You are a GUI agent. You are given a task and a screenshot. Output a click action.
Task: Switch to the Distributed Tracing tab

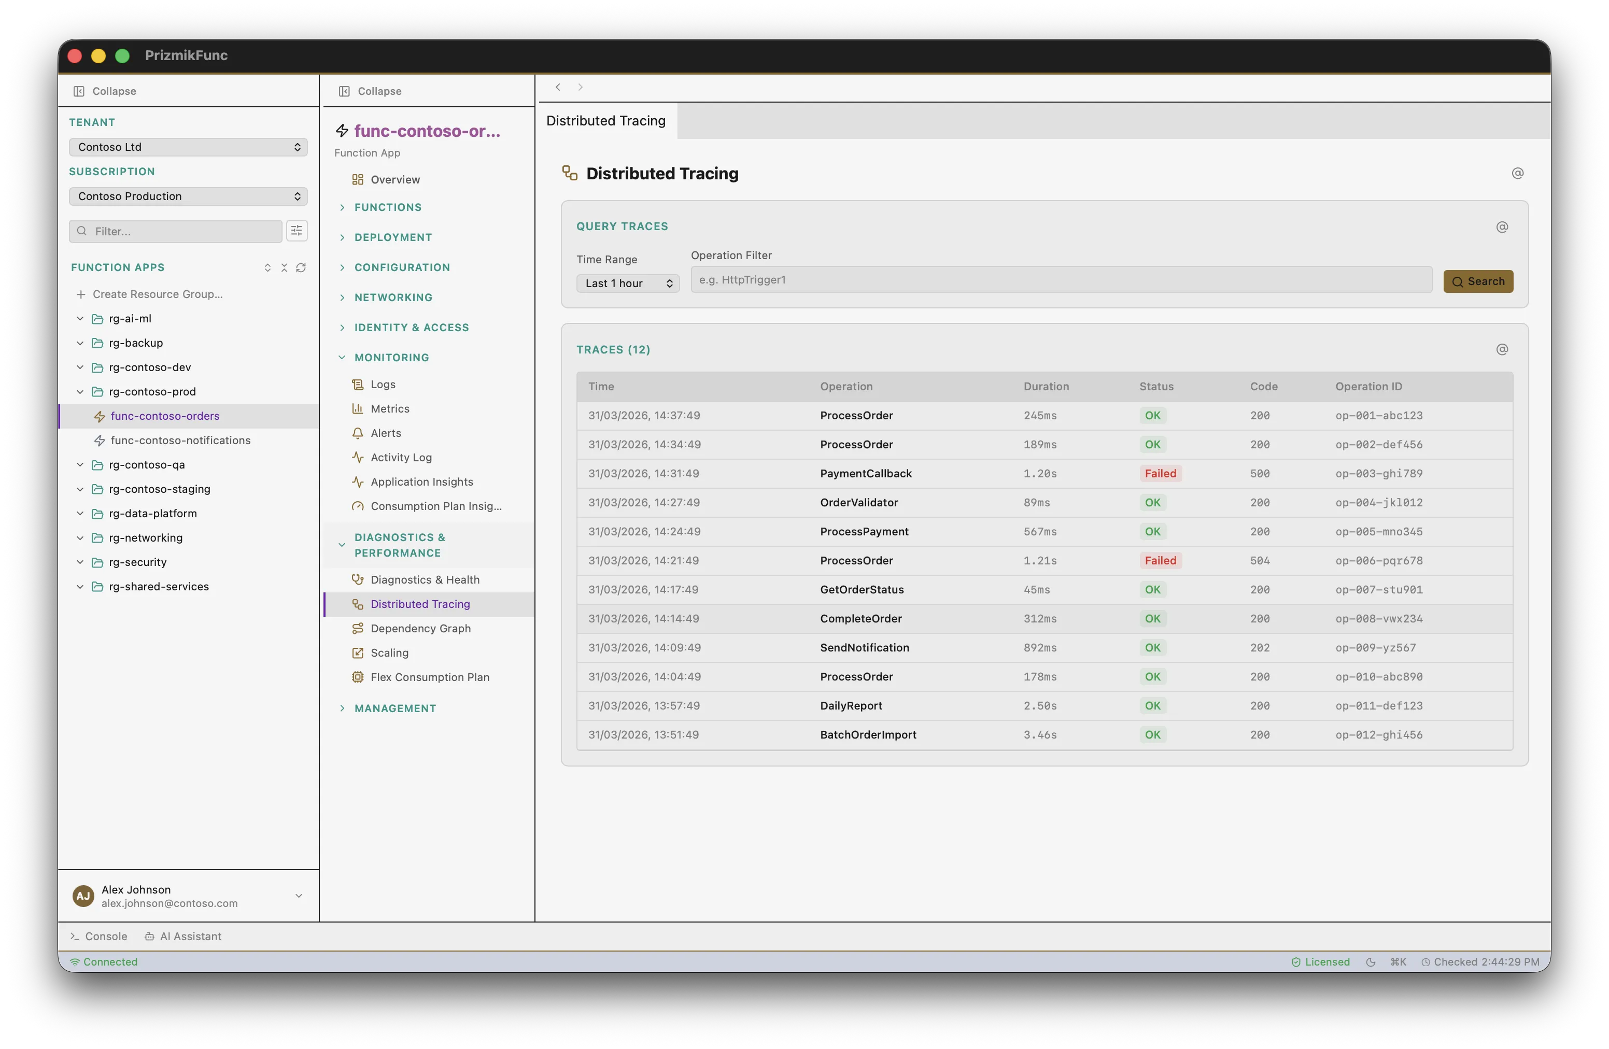(x=605, y=121)
